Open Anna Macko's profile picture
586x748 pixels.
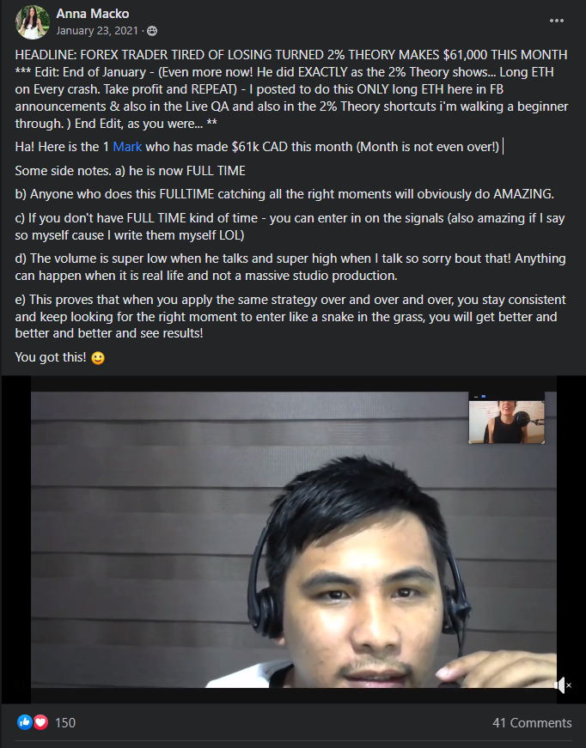(x=33, y=22)
